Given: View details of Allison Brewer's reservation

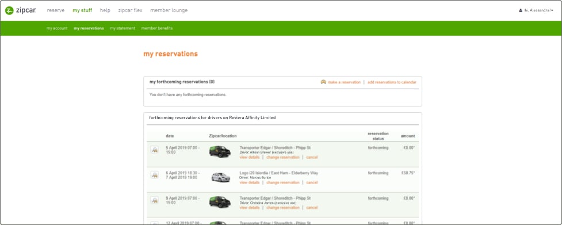Looking at the screenshot, I should [x=250, y=157].
